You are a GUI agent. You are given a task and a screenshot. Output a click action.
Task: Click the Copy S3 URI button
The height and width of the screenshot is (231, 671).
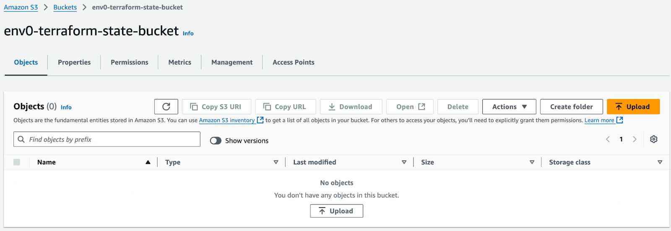tap(216, 106)
